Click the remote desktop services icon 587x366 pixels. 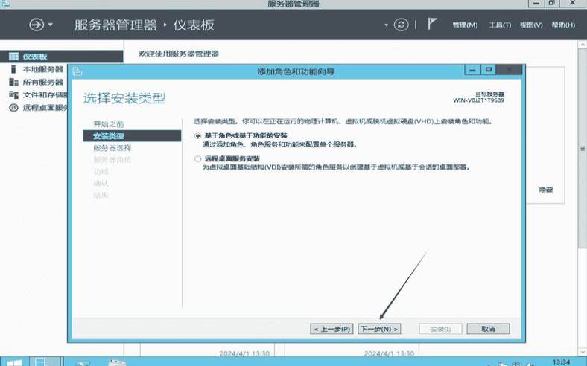(13, 108)
